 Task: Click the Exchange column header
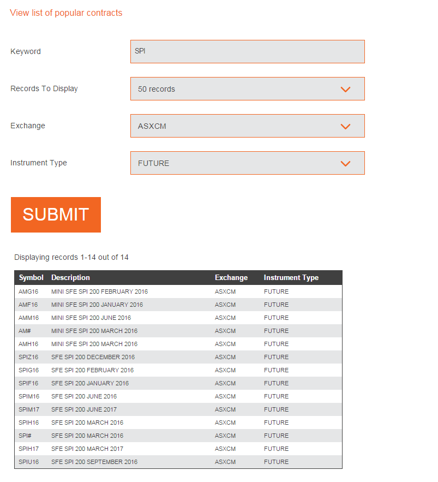pos(231,278)
